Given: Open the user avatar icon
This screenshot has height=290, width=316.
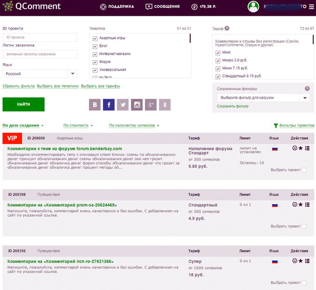Looking at the screenshot, I should click(x=253, y=6).
